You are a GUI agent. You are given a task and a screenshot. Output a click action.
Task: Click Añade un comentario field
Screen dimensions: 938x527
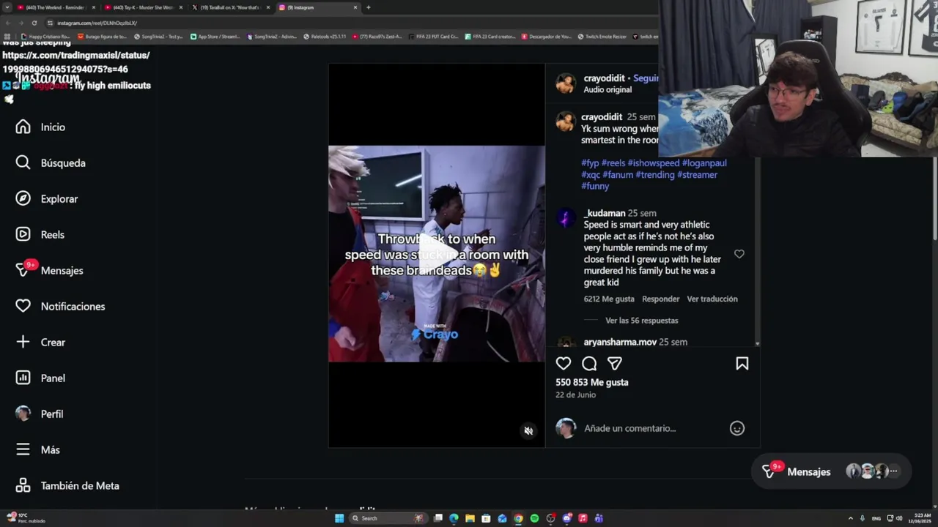pyautogui.click(x=629, y=428)
